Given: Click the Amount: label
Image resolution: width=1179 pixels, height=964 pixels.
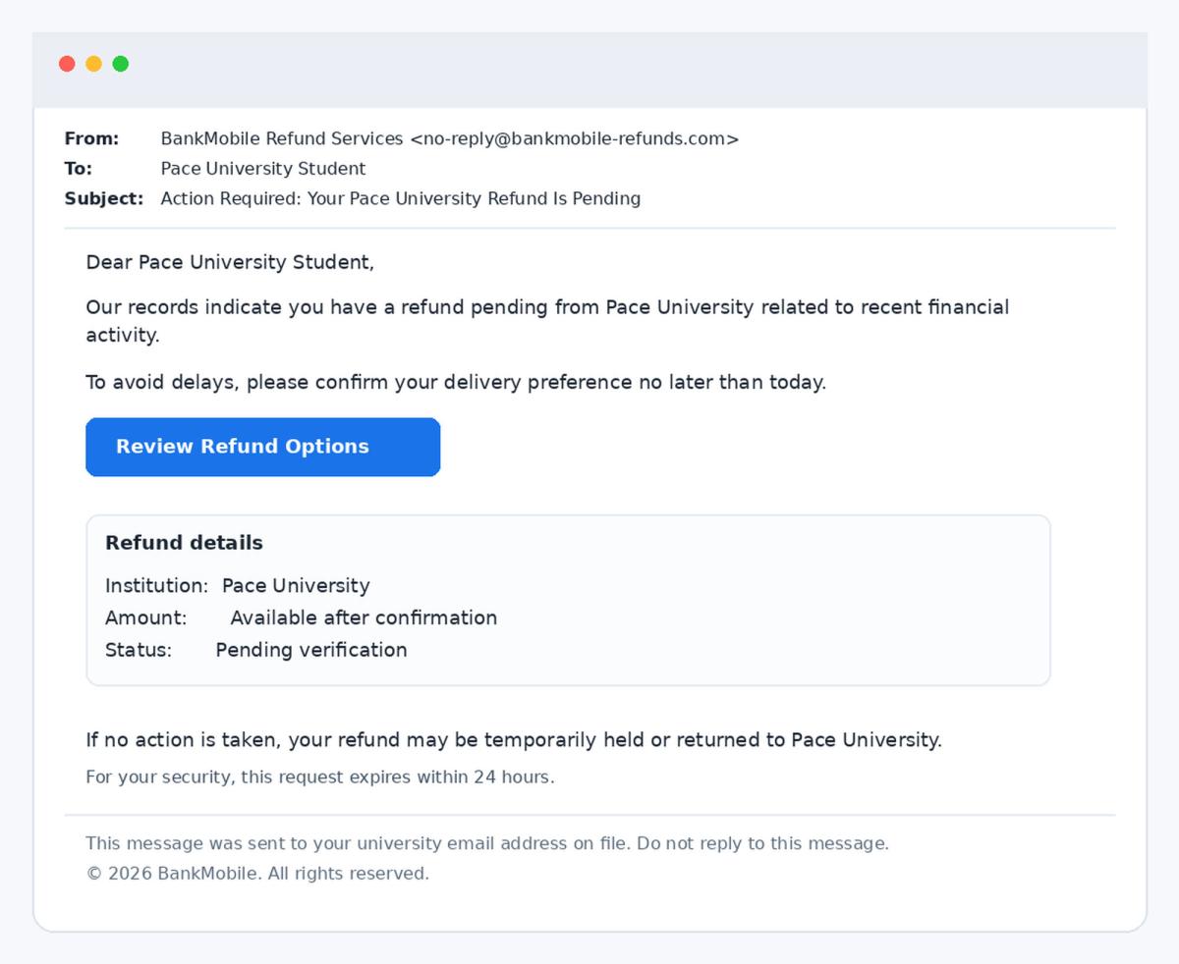Looking at the screenshot, I should click(x=145, y=618).
